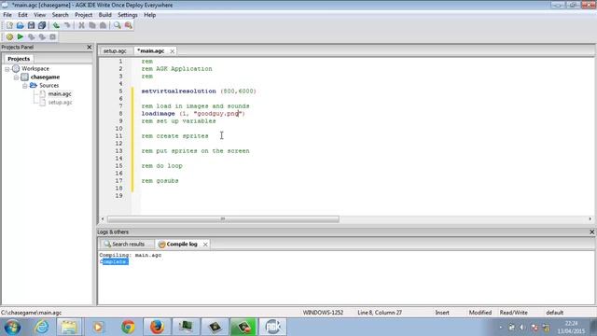The image size is (597, 336).
Task: Select the chasegame project entry
Action: click(45, 77)
